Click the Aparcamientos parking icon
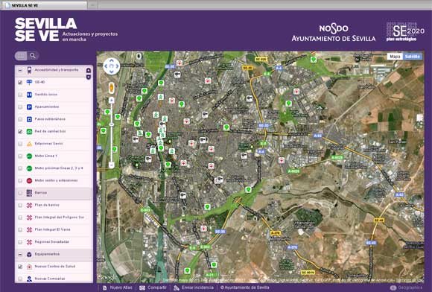This screenshot has height=292, width=432. click(x=29, y=107)
